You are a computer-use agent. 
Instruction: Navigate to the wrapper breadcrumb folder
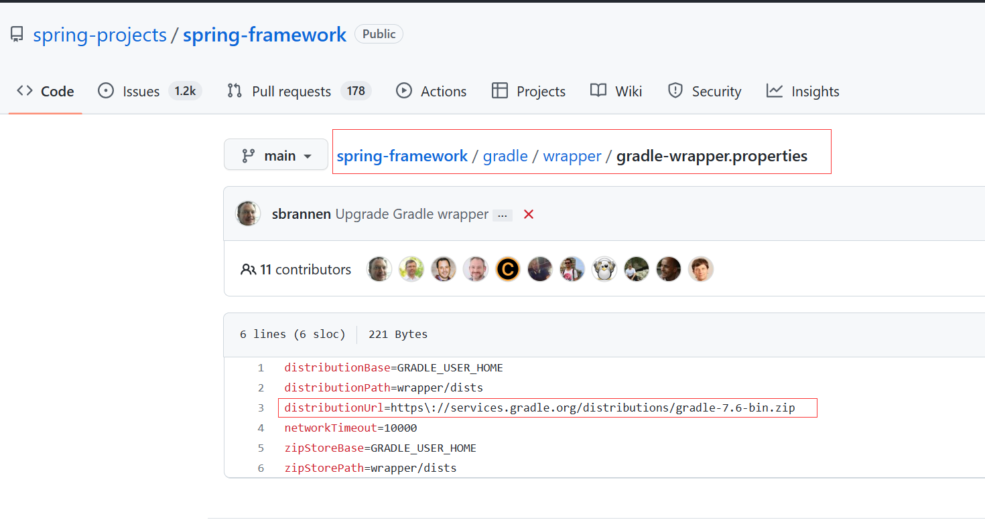pyautogui.click(x=572, y=156)
